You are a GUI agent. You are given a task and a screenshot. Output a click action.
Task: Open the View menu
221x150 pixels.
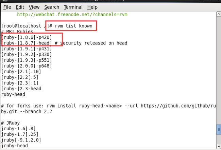34,7
